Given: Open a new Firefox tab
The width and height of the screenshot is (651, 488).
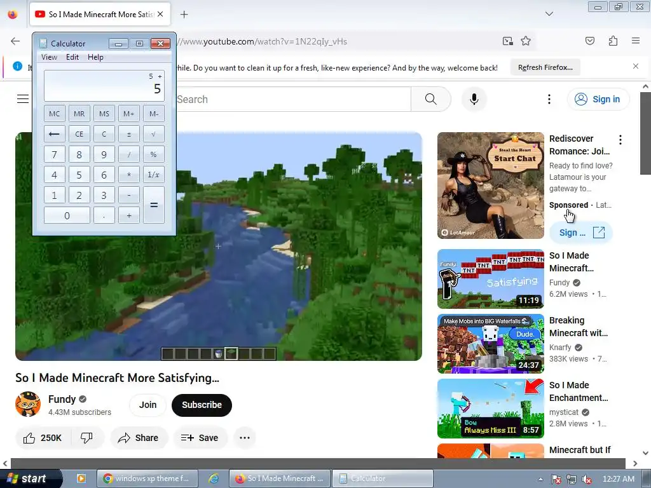Looking at the screenshot, I should coord(184,15).
